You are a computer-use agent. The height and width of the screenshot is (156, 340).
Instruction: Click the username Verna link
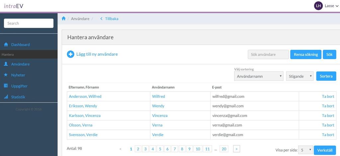tap(157, 125)
